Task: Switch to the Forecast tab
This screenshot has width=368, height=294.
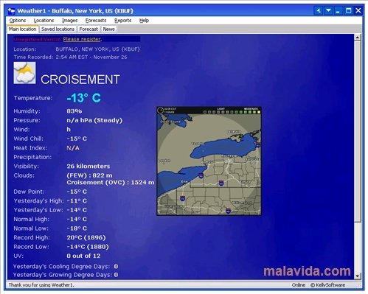Action: click(x=88, y=29)
